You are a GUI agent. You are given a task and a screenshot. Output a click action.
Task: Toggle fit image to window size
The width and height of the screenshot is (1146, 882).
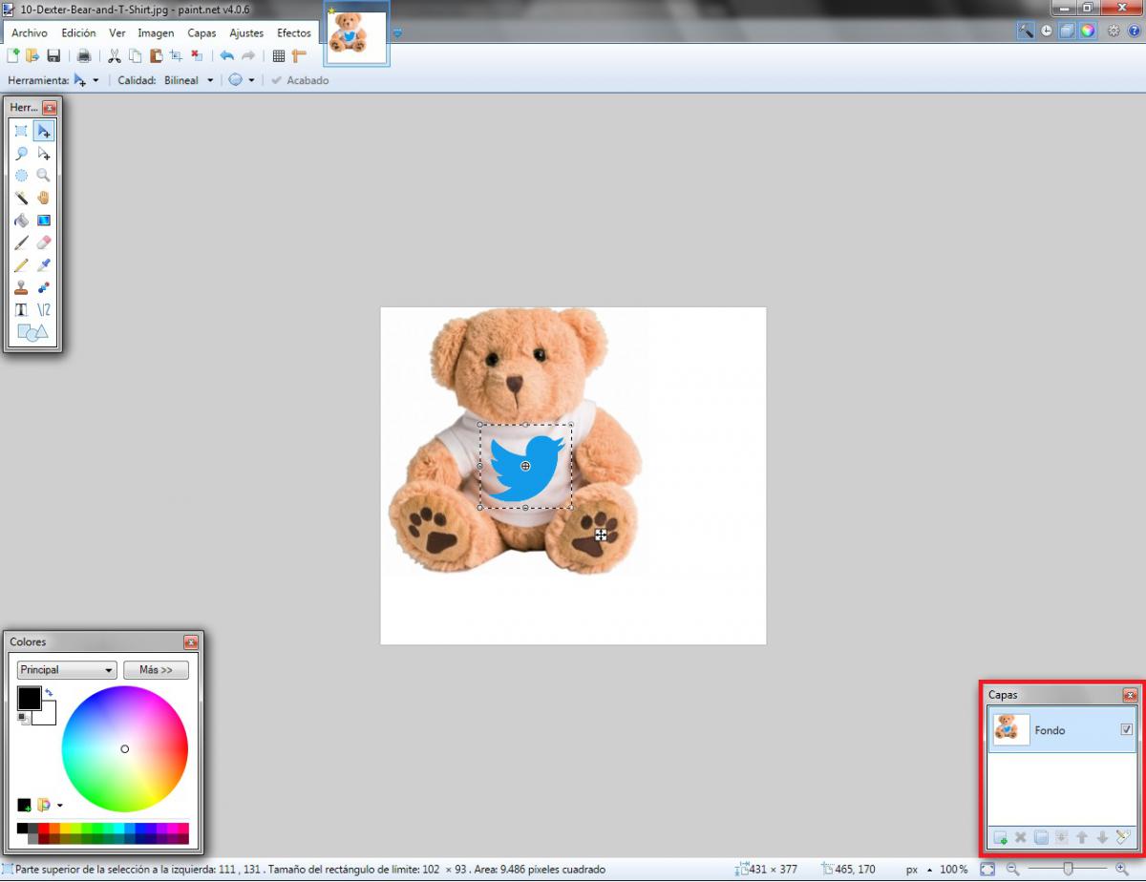coord(987,870)
